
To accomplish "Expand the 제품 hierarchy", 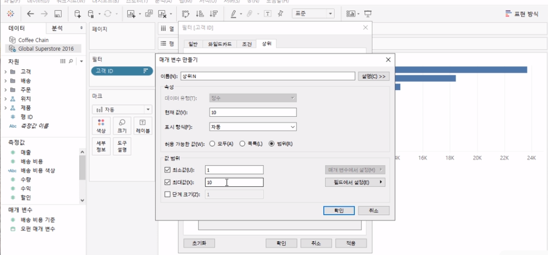I will click(x=5, y=108).
